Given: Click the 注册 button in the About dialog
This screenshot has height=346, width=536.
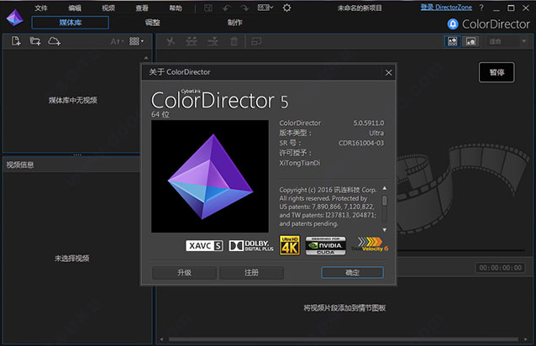Looking at the screenshot, I should (251, 273).
